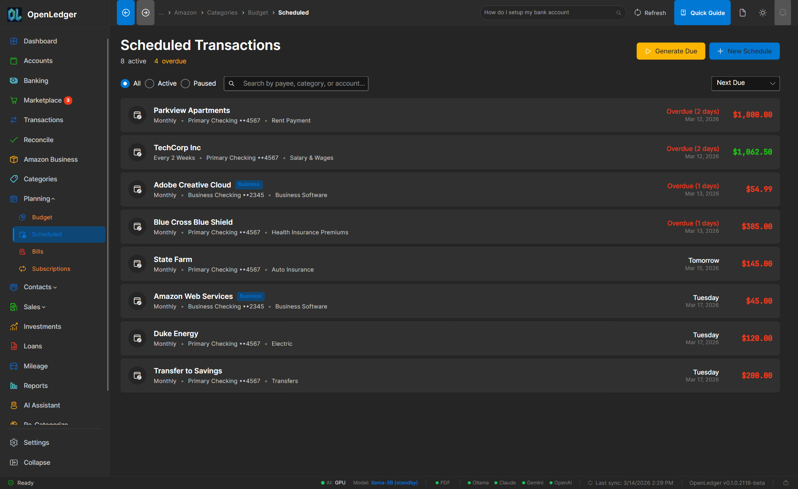The image size is (798, 489).
Task: Click the notification bell icon
Action: click(x=783, y=12)
